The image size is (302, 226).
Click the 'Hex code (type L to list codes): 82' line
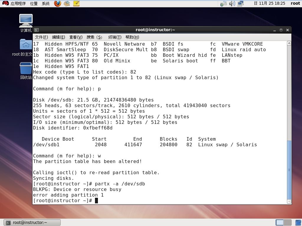pyautogui.click(x=84, y=72)
